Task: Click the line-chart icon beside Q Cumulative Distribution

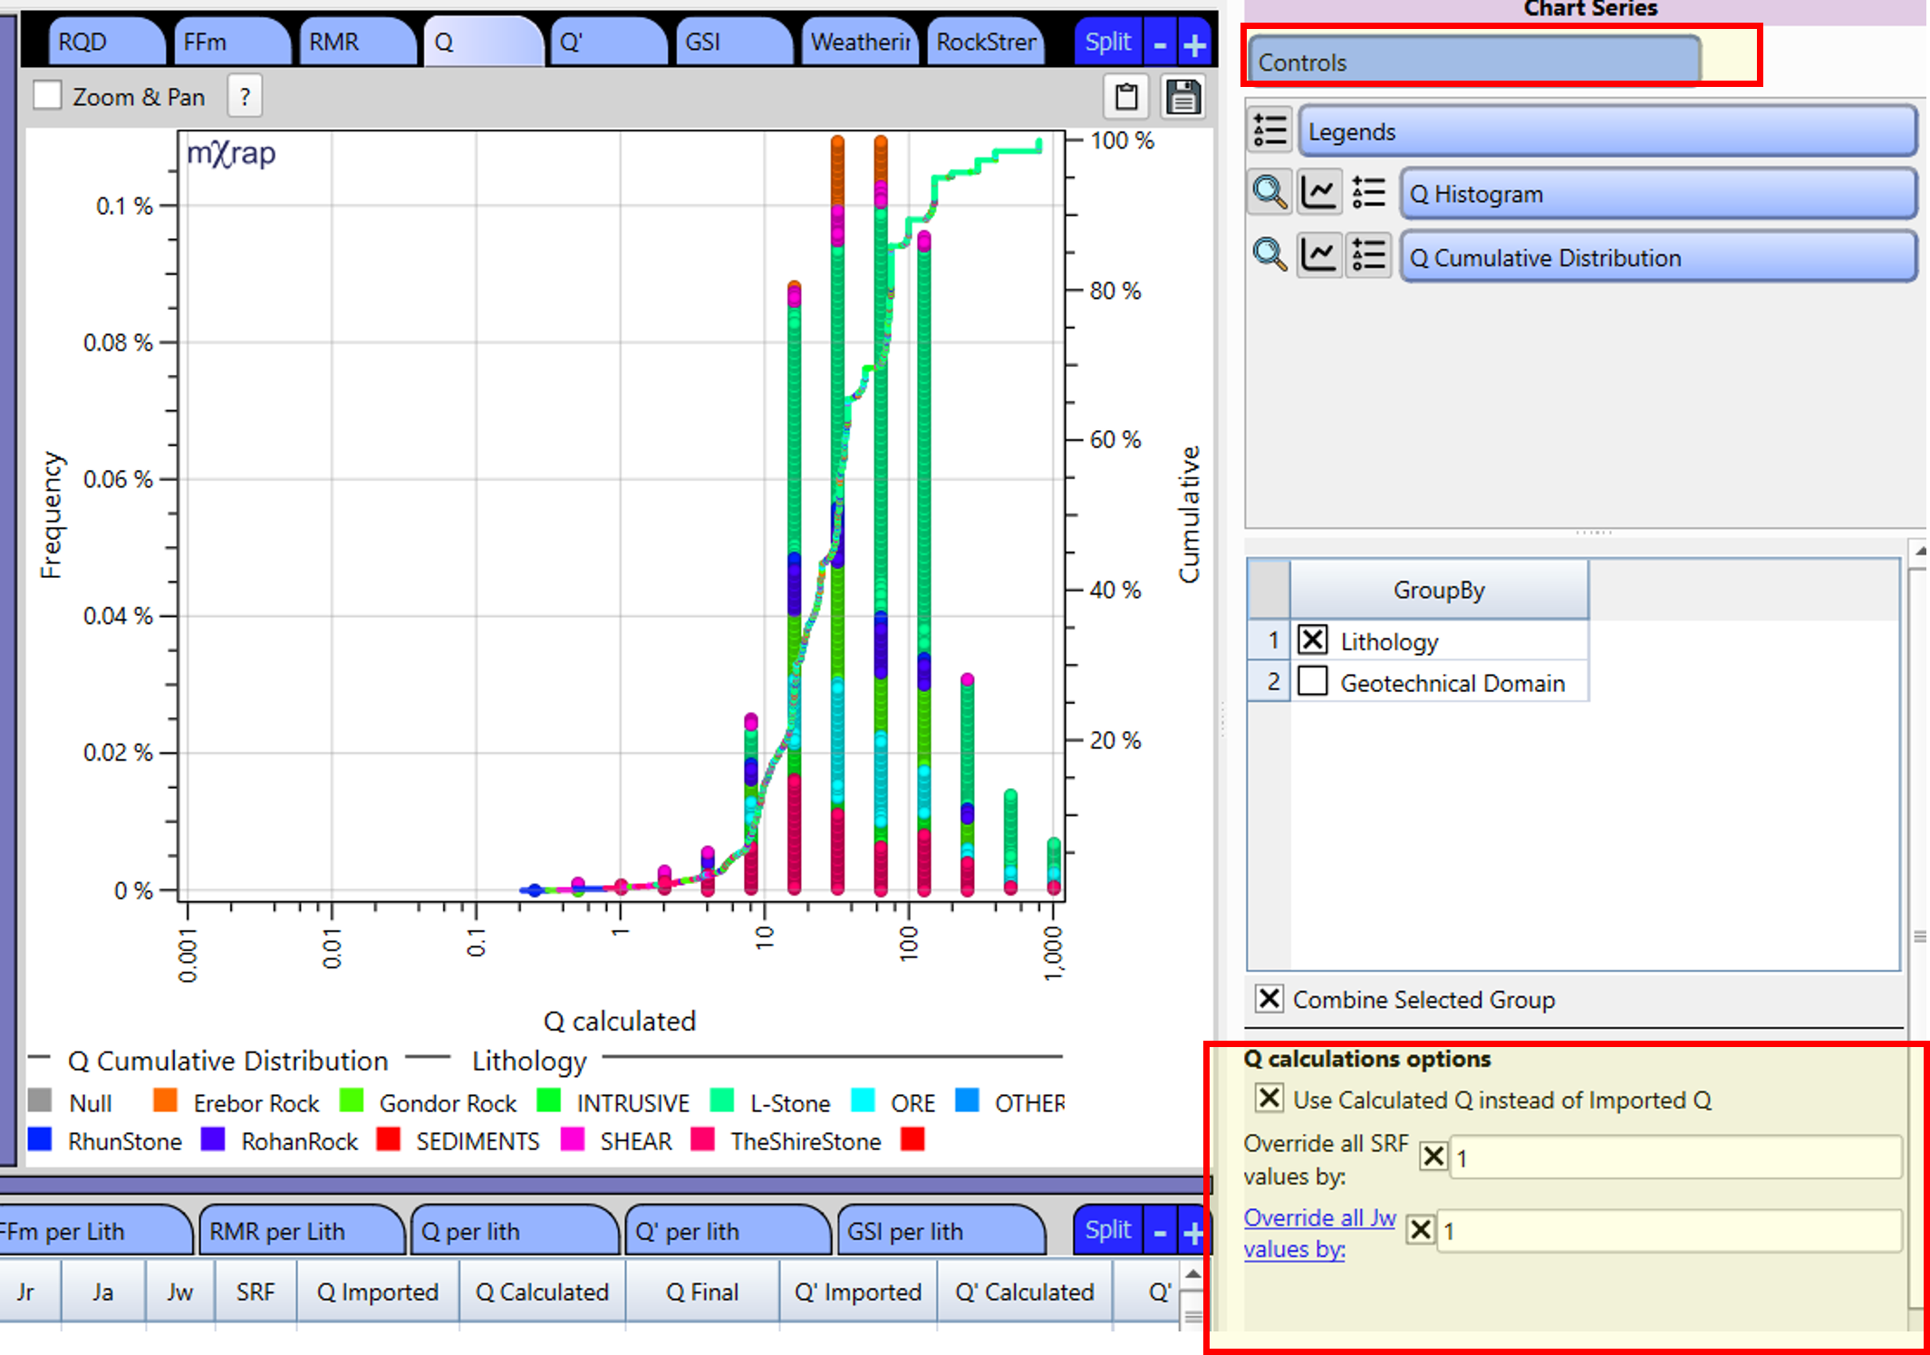Action: pyautogui.click(x=1319, y=255)
